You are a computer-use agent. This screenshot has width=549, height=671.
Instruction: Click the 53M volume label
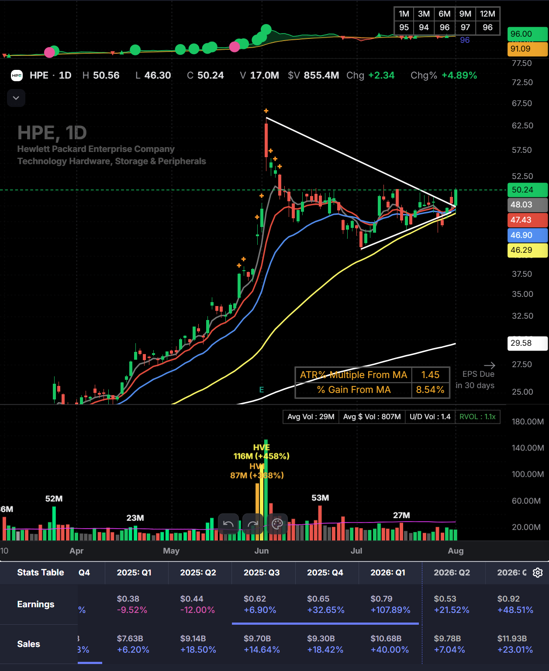[320, 498]
